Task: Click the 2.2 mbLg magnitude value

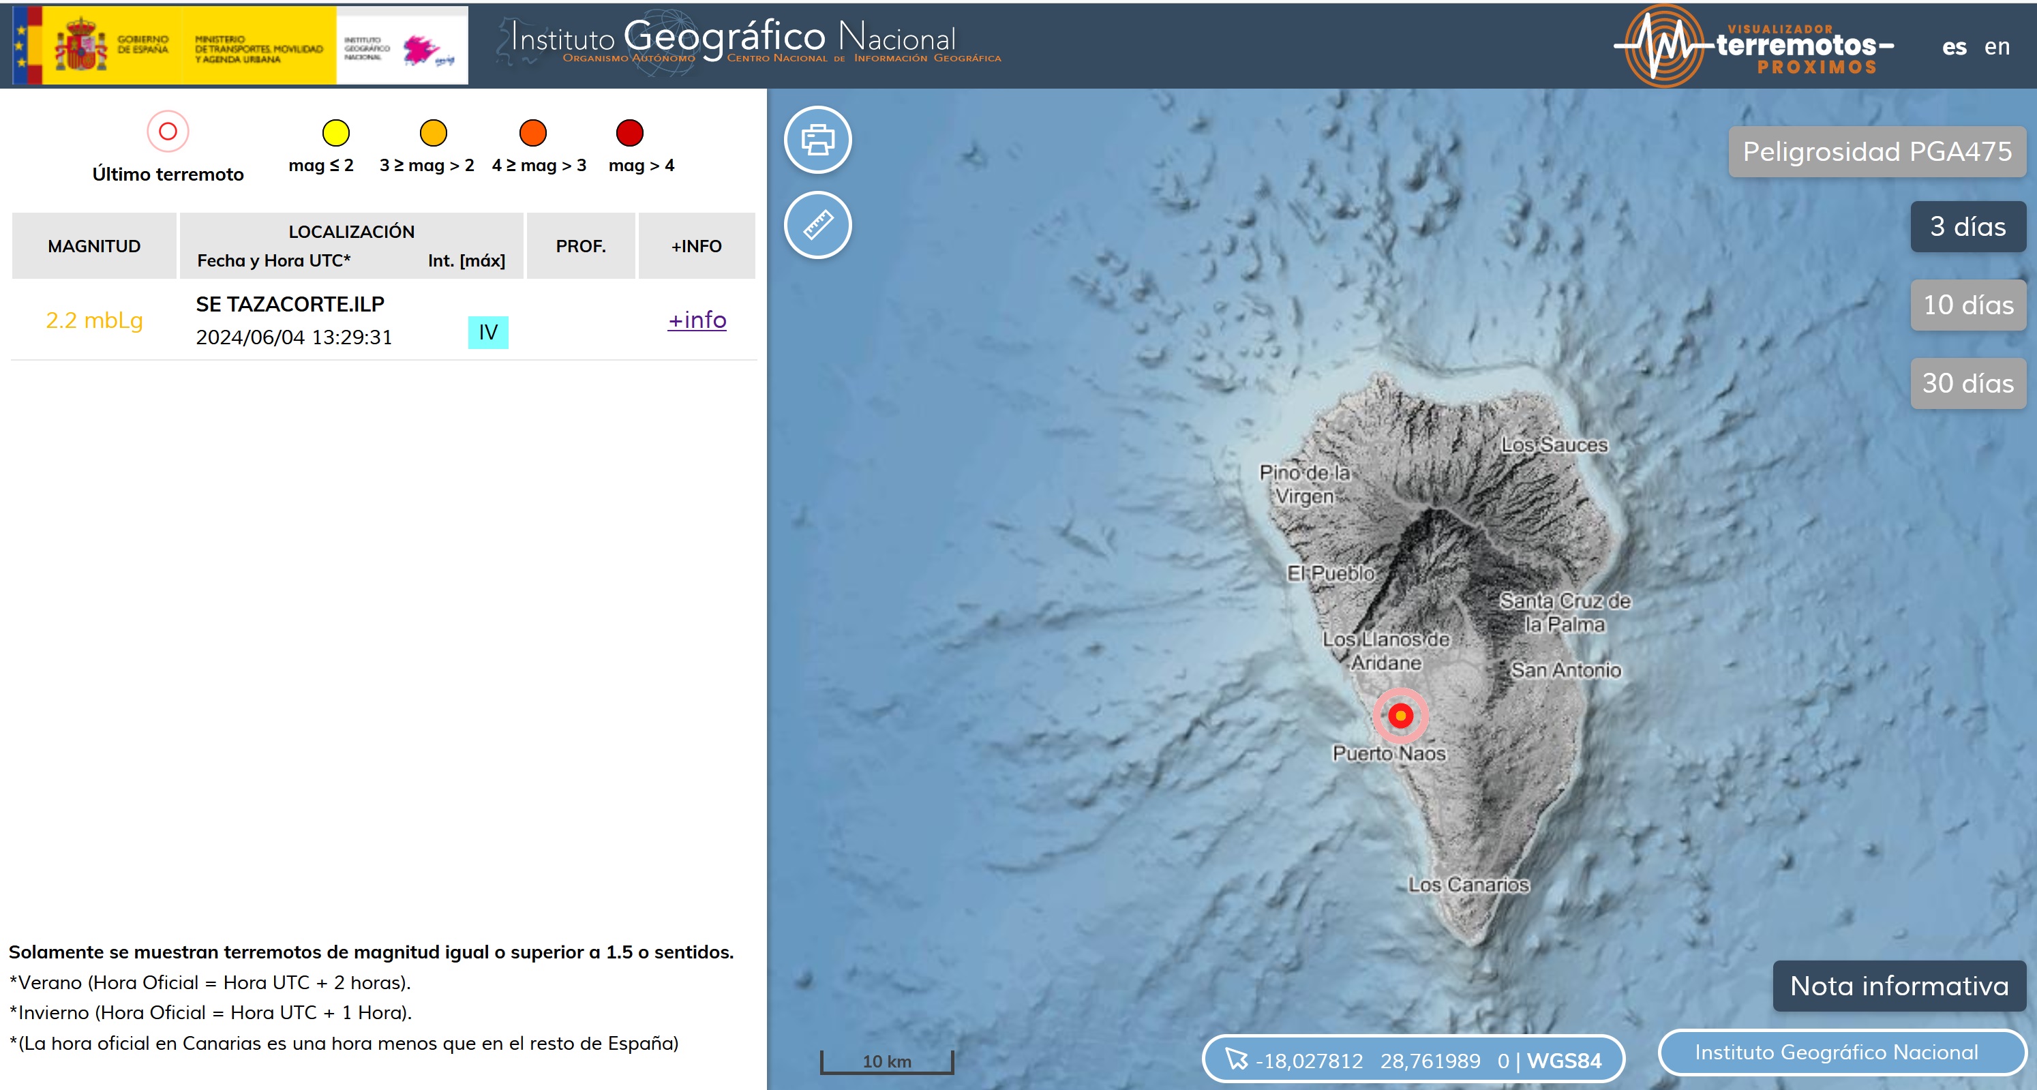Action: 94,320
